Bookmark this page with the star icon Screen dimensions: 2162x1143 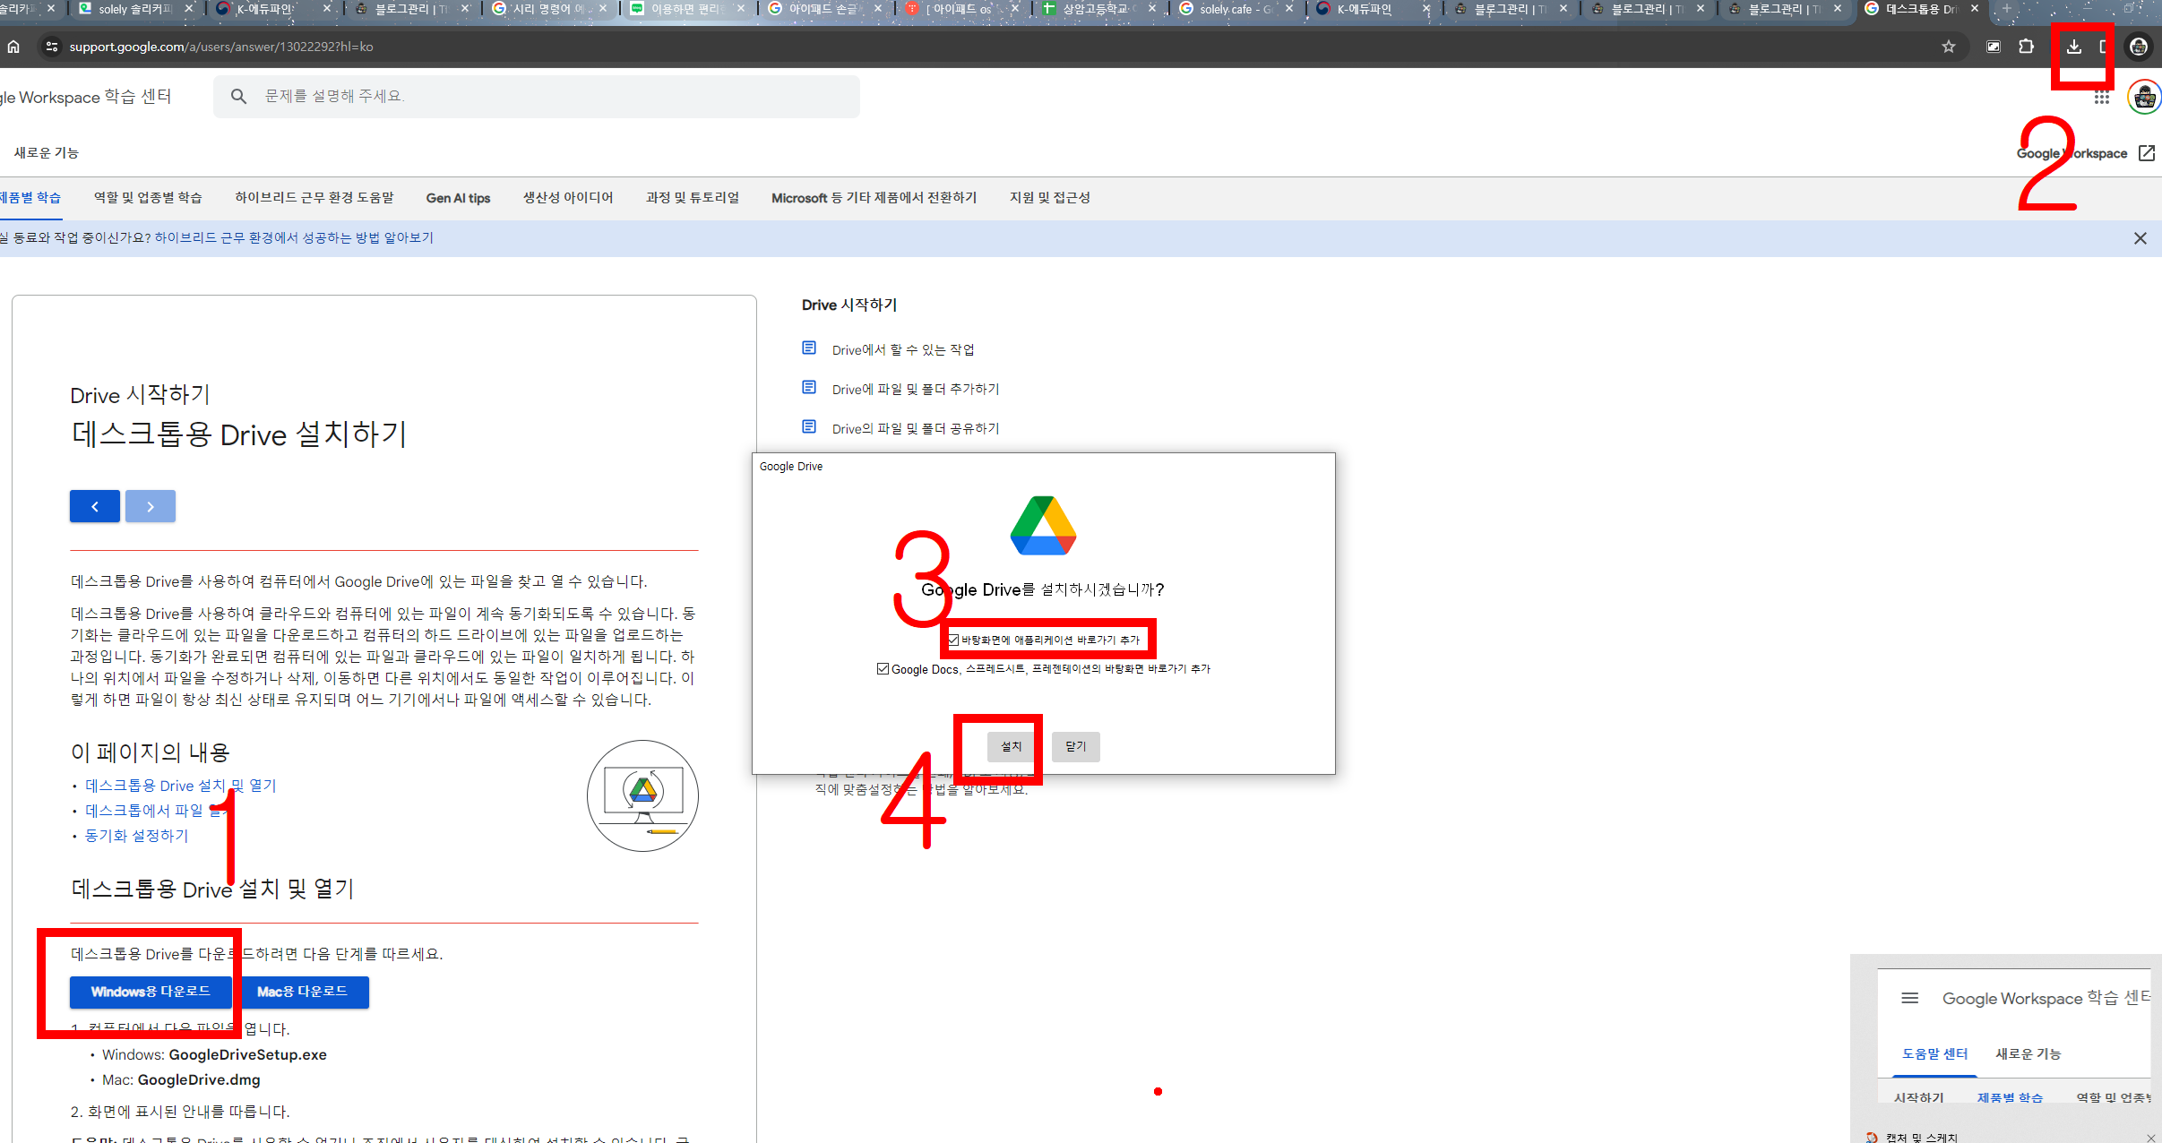[x=1948, y=47]
